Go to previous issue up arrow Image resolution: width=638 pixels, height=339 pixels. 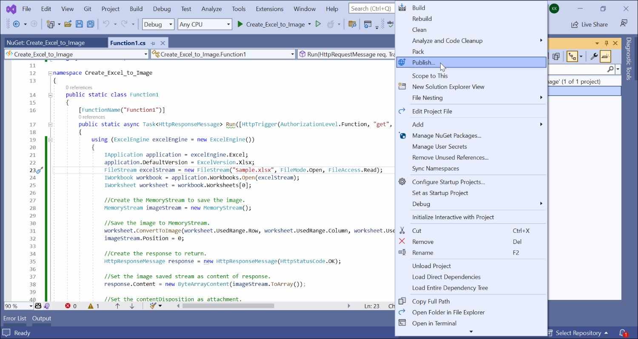118,306
